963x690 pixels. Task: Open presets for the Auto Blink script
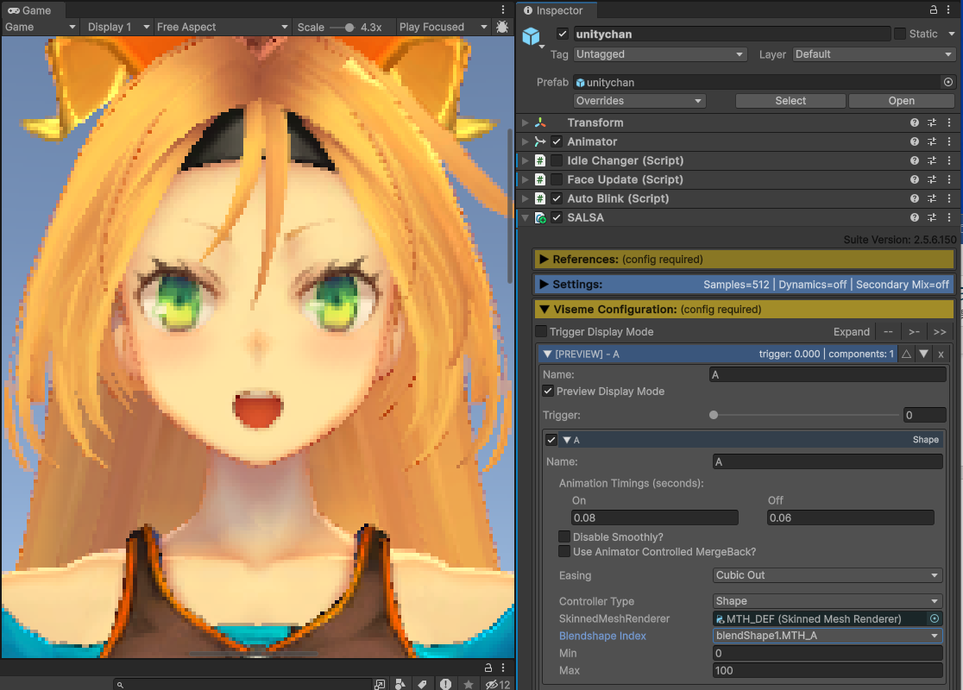[932, 199]
